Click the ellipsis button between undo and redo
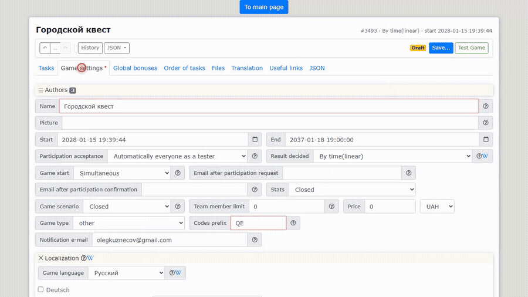Screen dimensions: 528x297 tap(55, 48)
